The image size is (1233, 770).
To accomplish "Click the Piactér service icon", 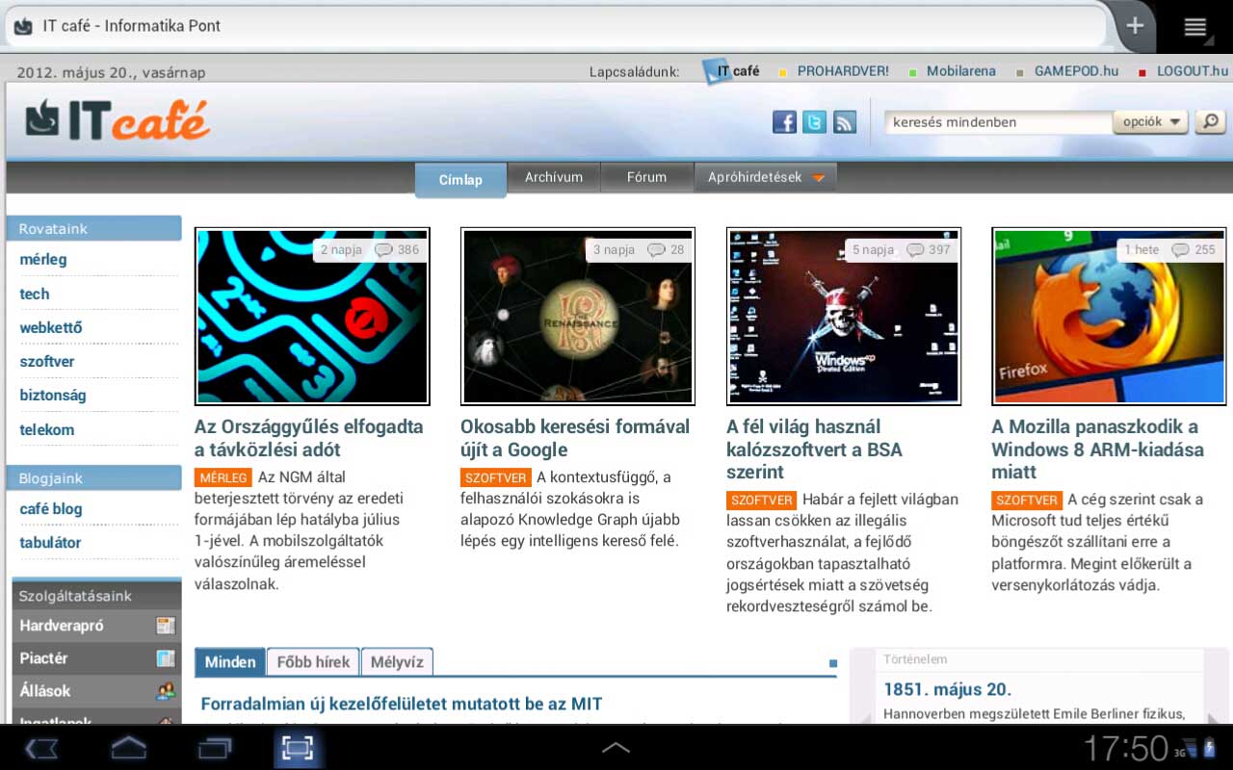I will (166, 658).
